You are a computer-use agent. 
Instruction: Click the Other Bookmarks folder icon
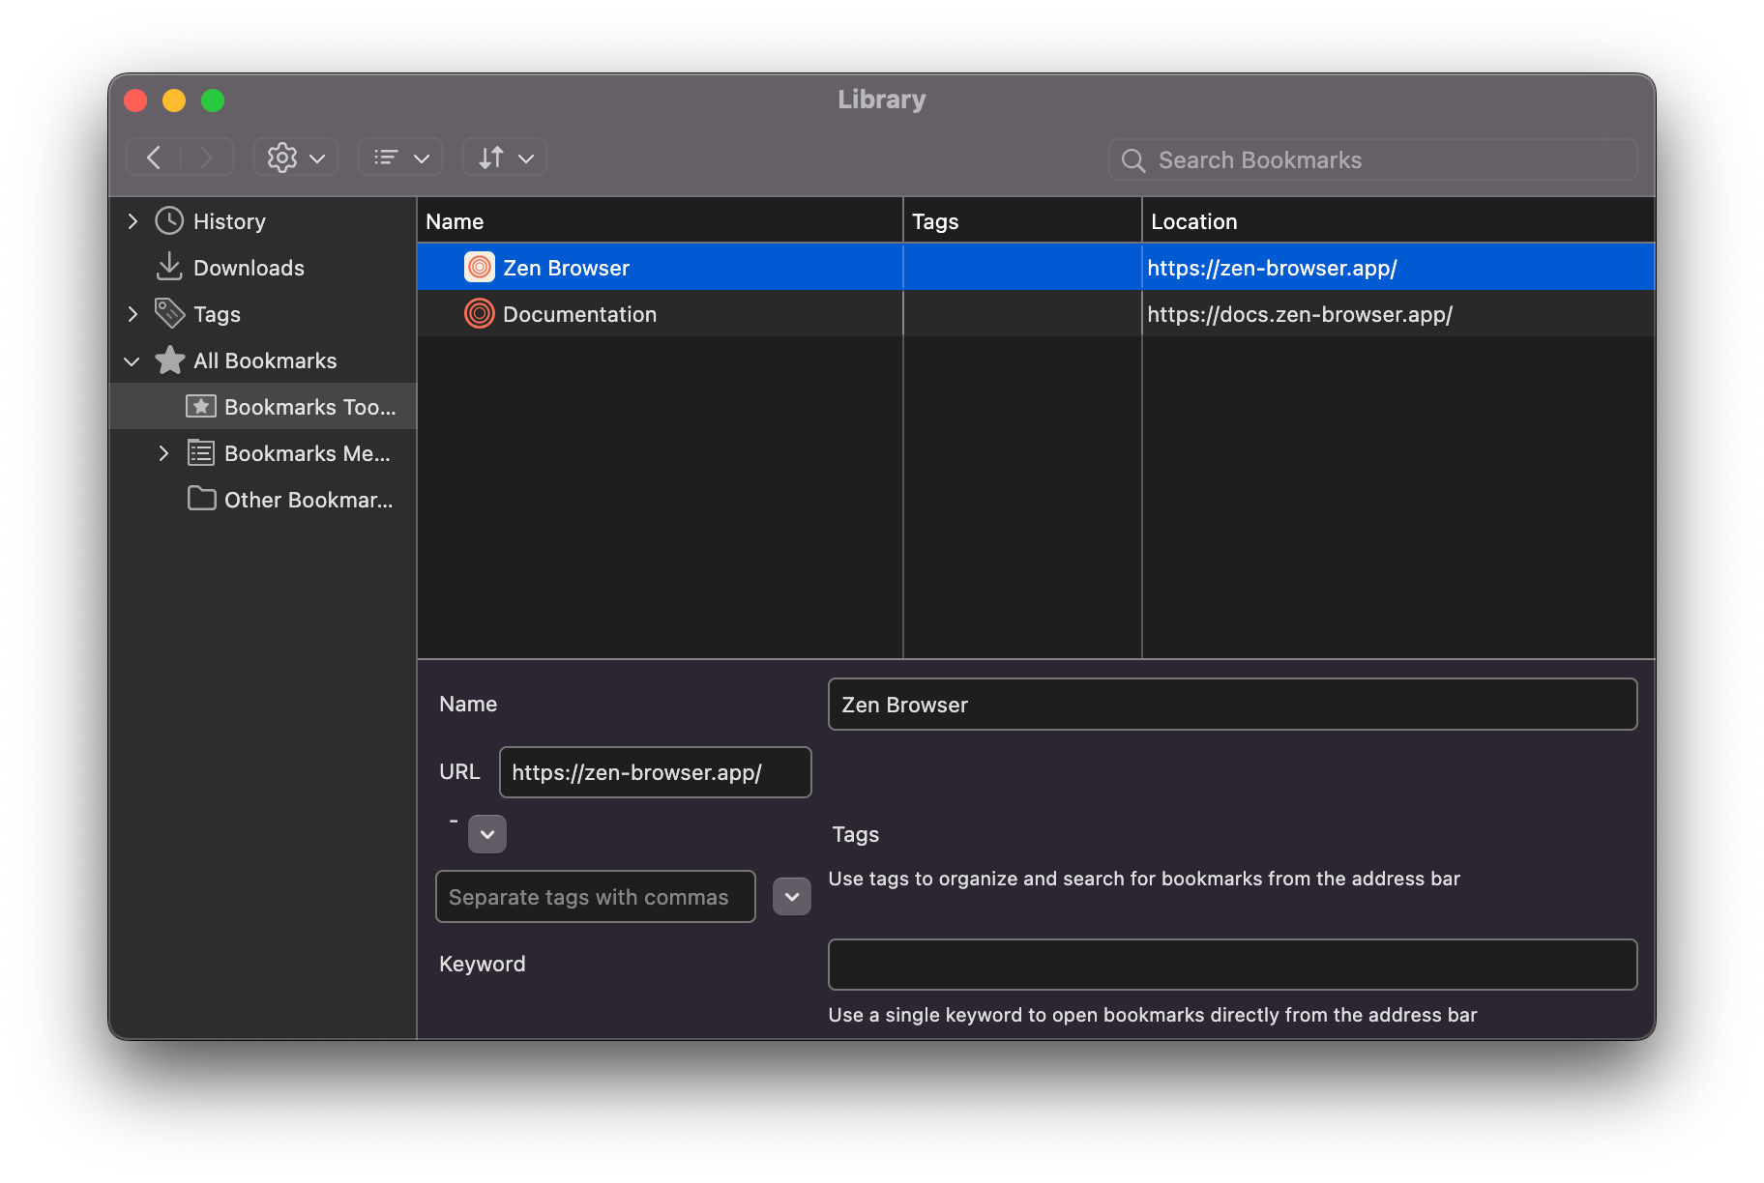(x=201, y=499)
